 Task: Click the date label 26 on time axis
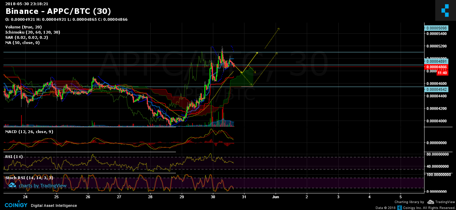[88, 196]
